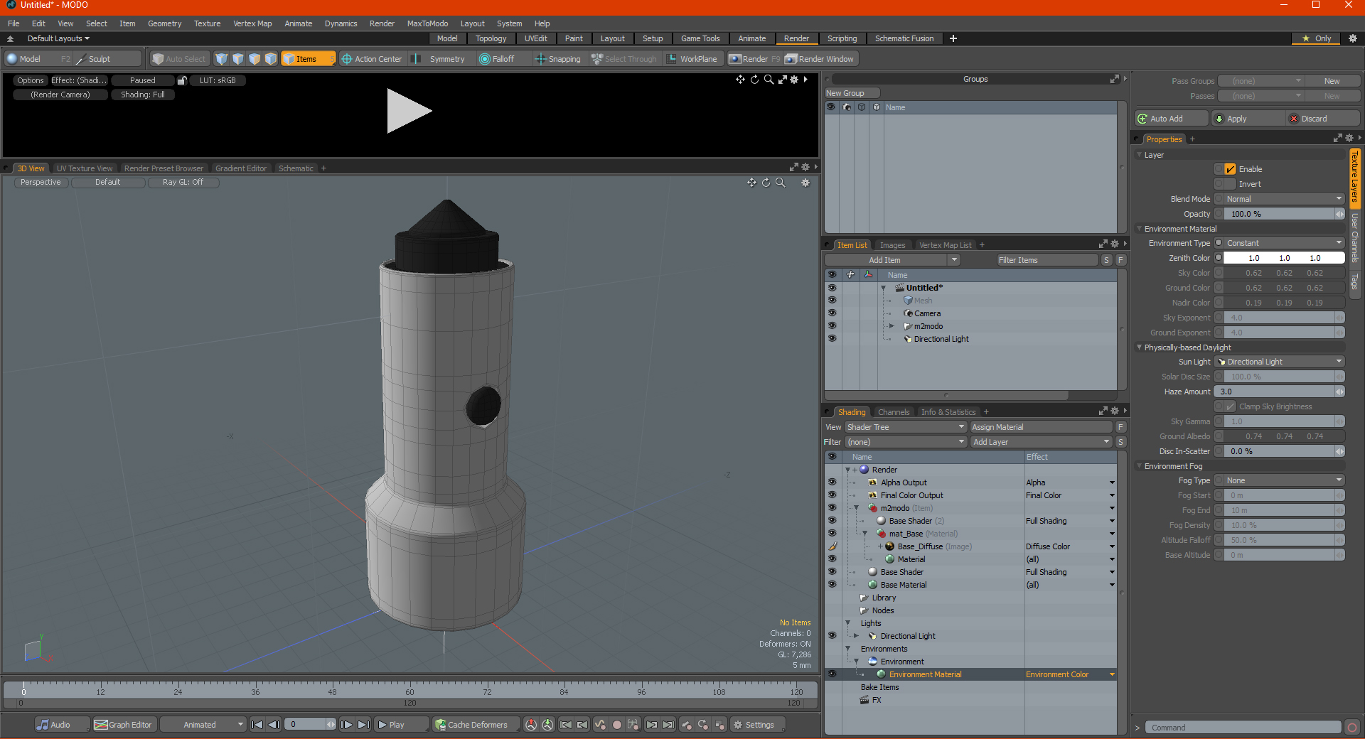Click the lock icon in render preview

182,80
